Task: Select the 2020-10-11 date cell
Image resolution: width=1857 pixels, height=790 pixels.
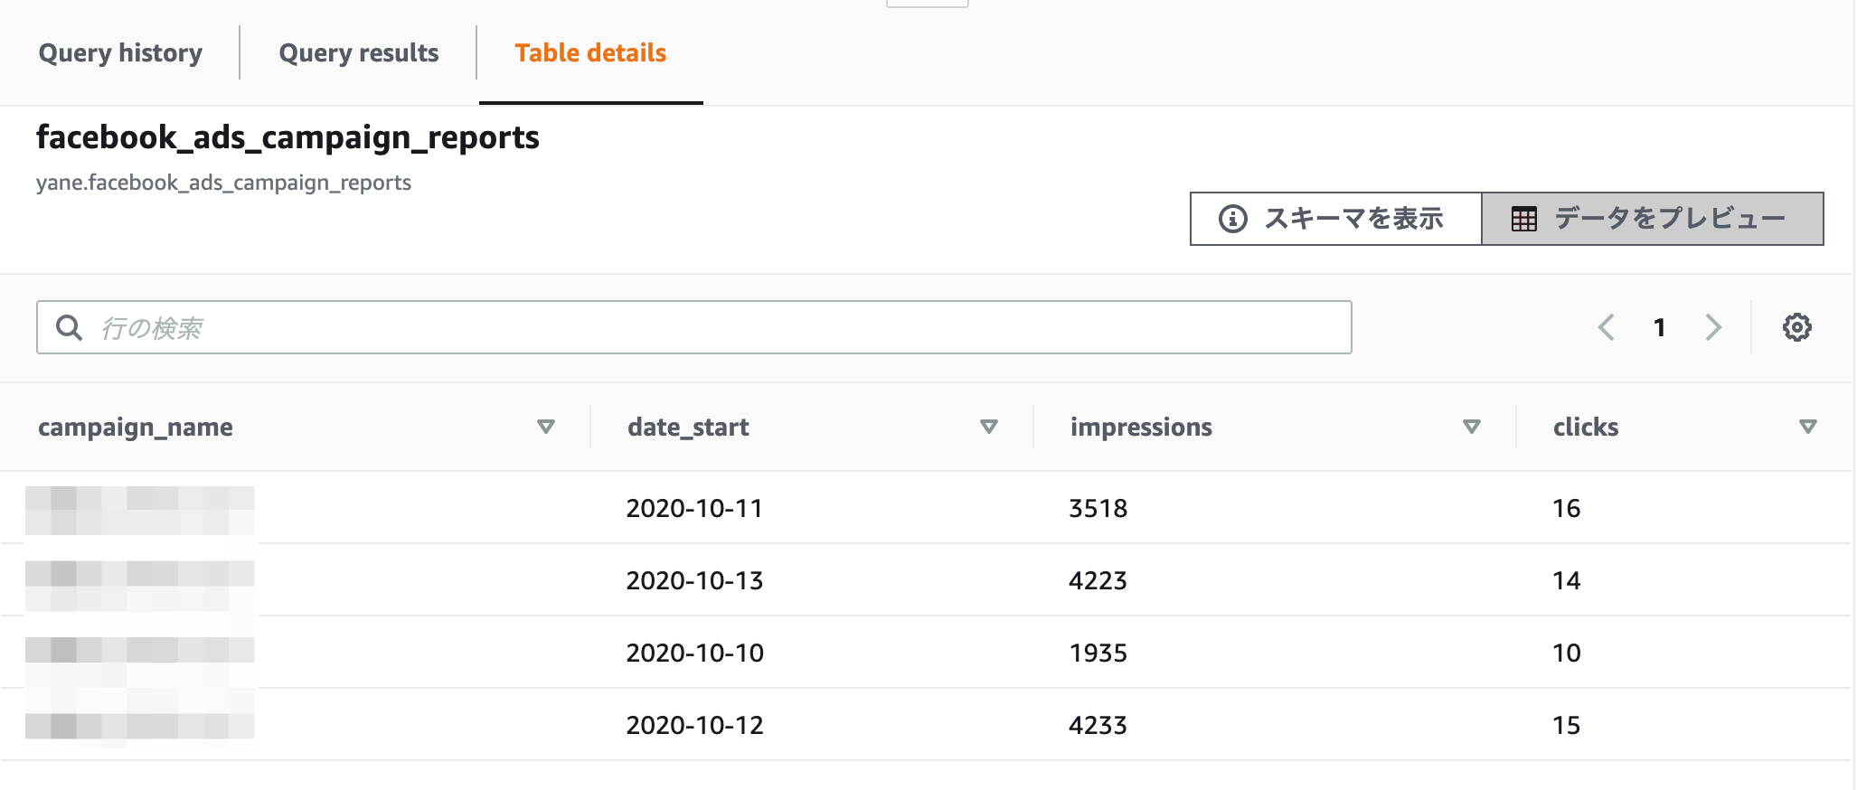Action: coord(694,508)
